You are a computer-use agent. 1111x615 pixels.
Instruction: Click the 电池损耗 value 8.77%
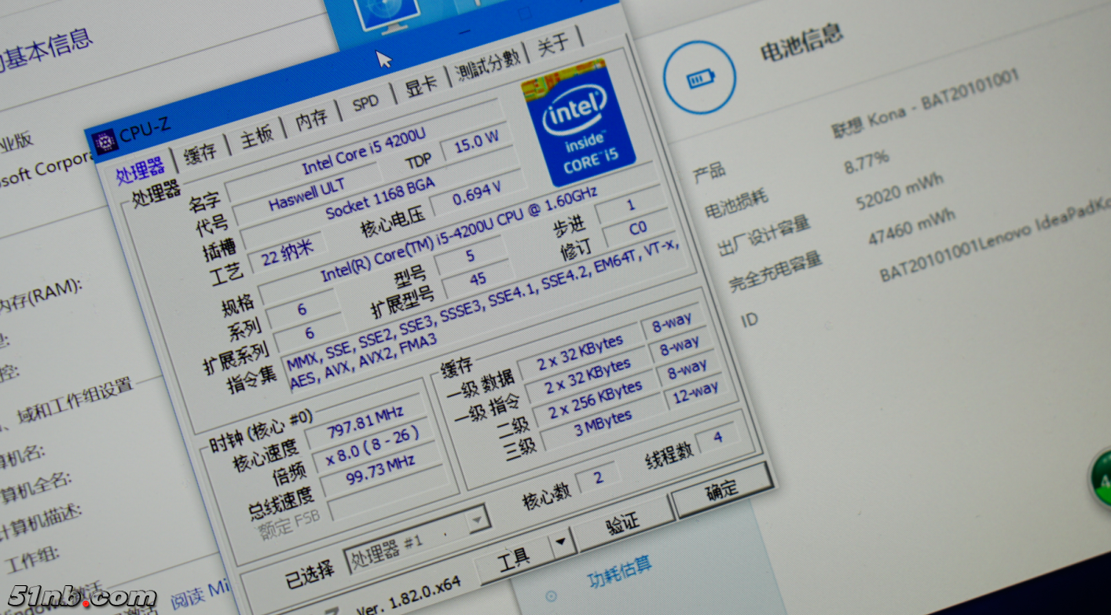point(867,161)
